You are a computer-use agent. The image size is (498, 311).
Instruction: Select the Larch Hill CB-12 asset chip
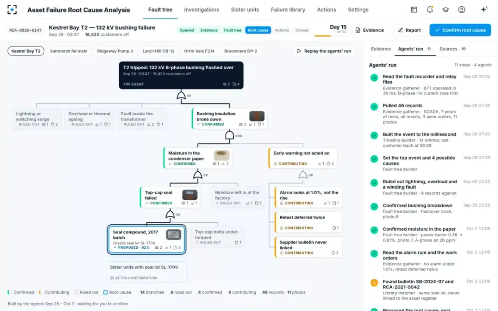158,51
